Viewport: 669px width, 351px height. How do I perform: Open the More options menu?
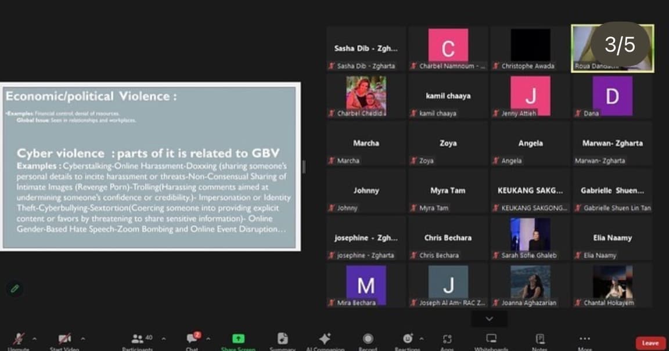[x=584, y=339]
